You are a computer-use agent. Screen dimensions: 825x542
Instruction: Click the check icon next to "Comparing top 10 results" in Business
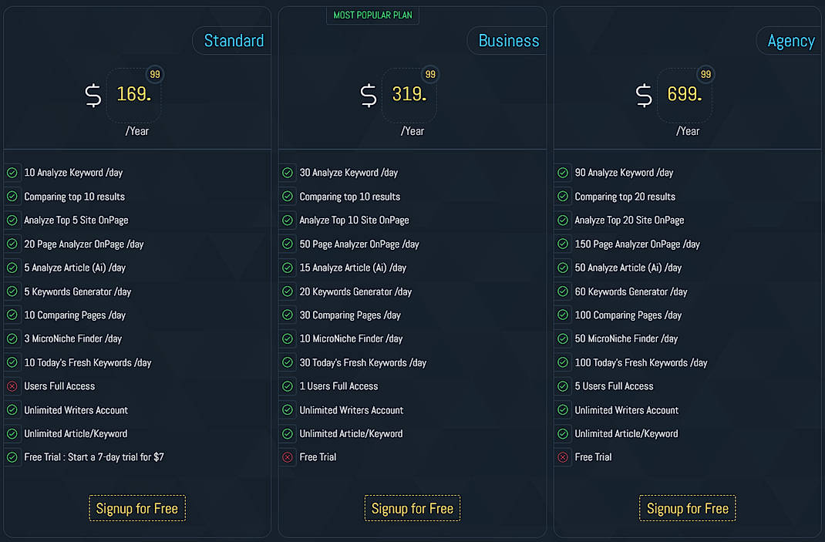[287, 197]
